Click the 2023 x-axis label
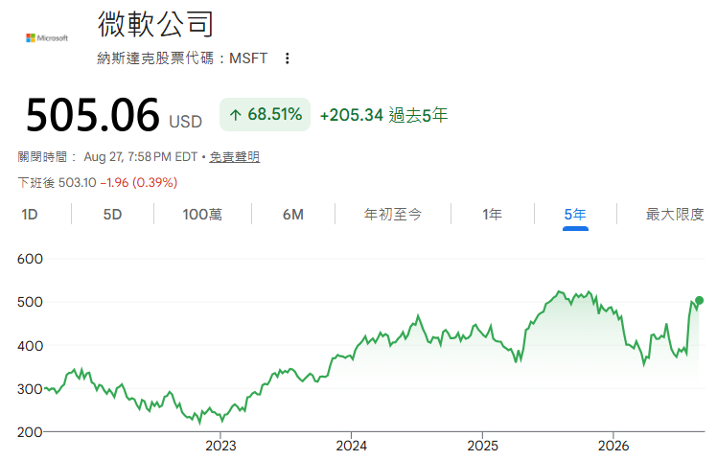Image resolution: width=717 pixels, height=460 pixels. tap(220, 446)
